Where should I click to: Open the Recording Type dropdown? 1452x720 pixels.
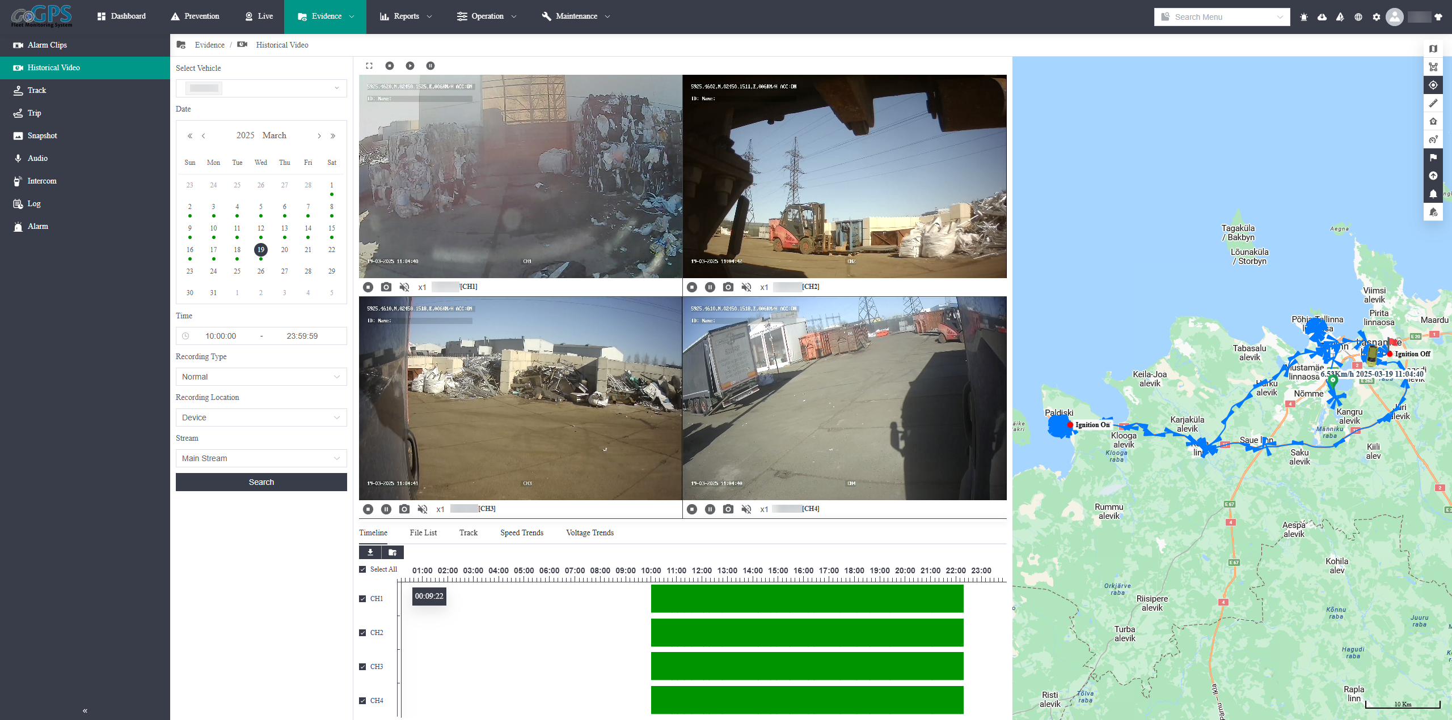click(x=261, y=377)
